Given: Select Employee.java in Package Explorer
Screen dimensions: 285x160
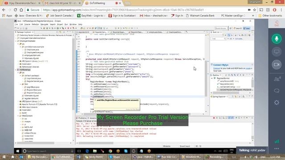Looking at the screenshot, I should tap(33, 49).
